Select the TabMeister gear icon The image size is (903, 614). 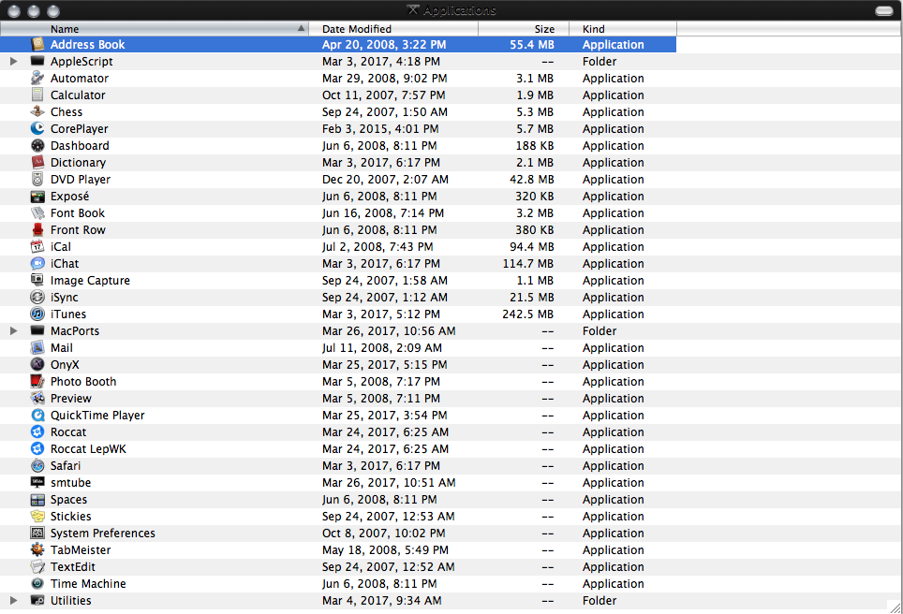[x=37, y=549]
